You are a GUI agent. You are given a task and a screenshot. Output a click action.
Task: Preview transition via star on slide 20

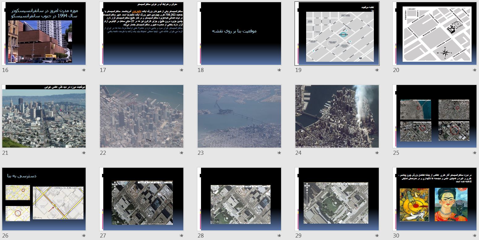click(475, 70)
